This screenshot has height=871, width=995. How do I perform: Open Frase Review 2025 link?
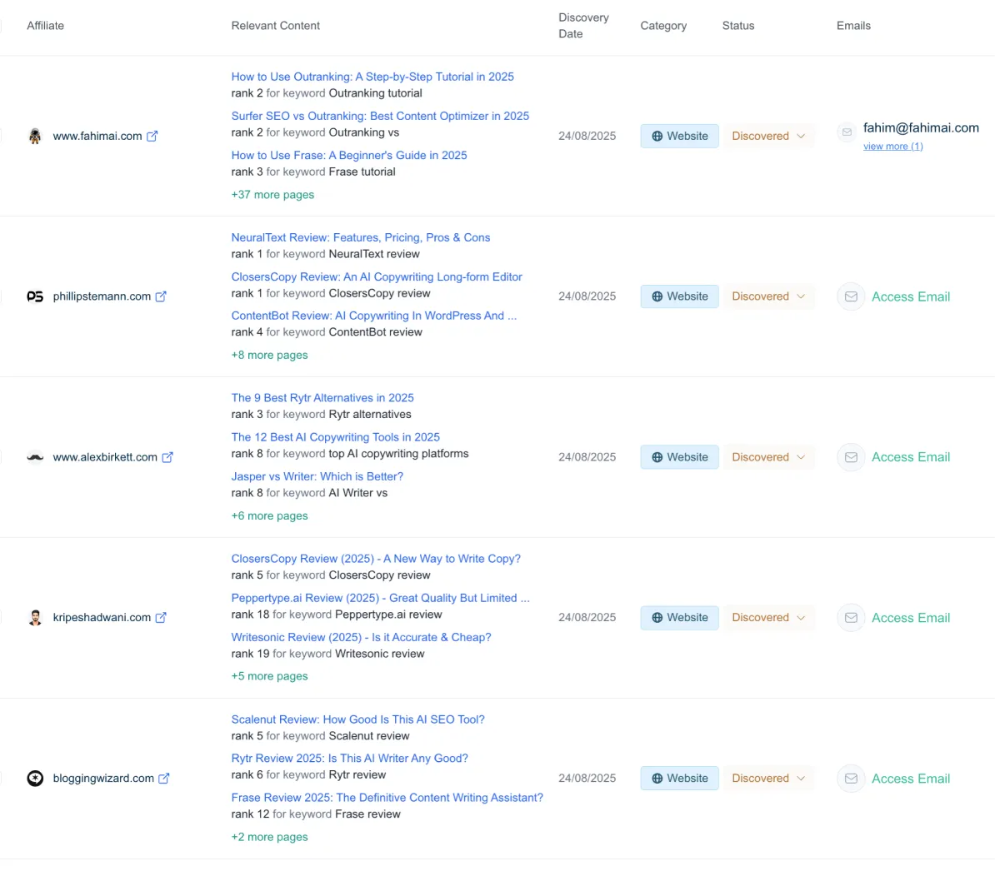[387, 798]
